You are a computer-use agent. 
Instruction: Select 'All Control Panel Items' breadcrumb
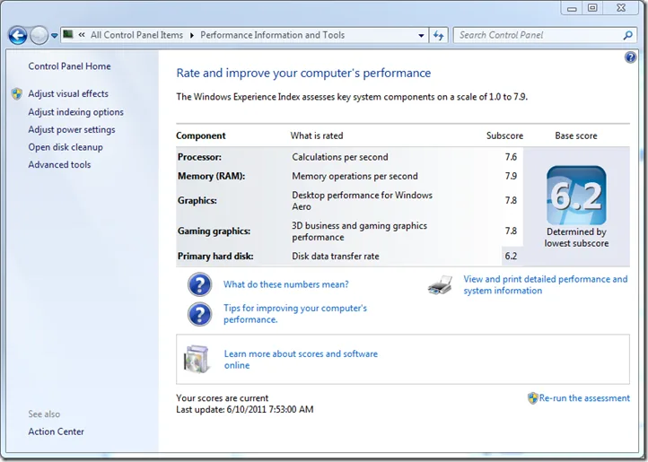pyautogui.click(x=136, y=36)
